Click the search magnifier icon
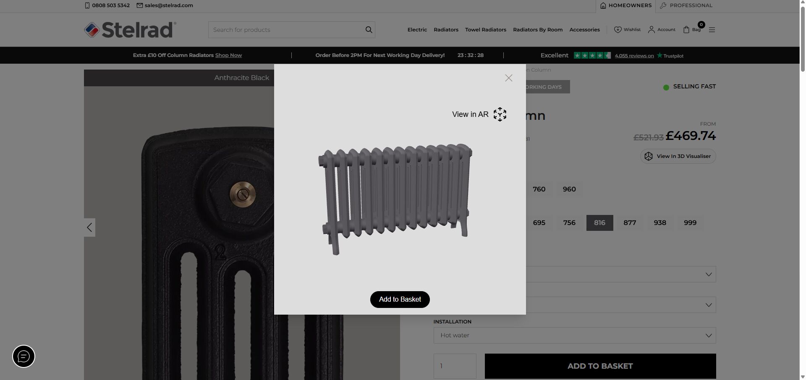The height and width of the screenshot is (380, 806). click(x=369, y=30)
